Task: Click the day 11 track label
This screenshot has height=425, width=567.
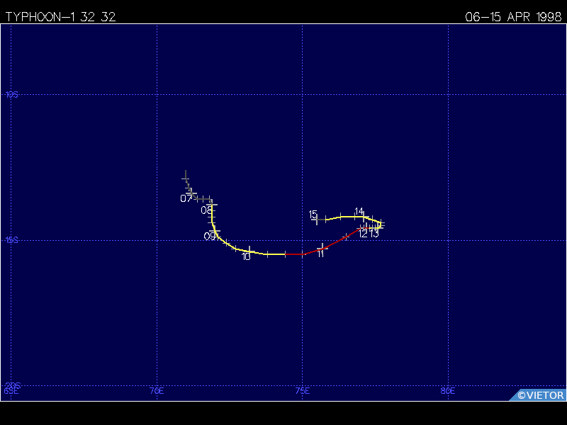Action: (x=320, y=254)
